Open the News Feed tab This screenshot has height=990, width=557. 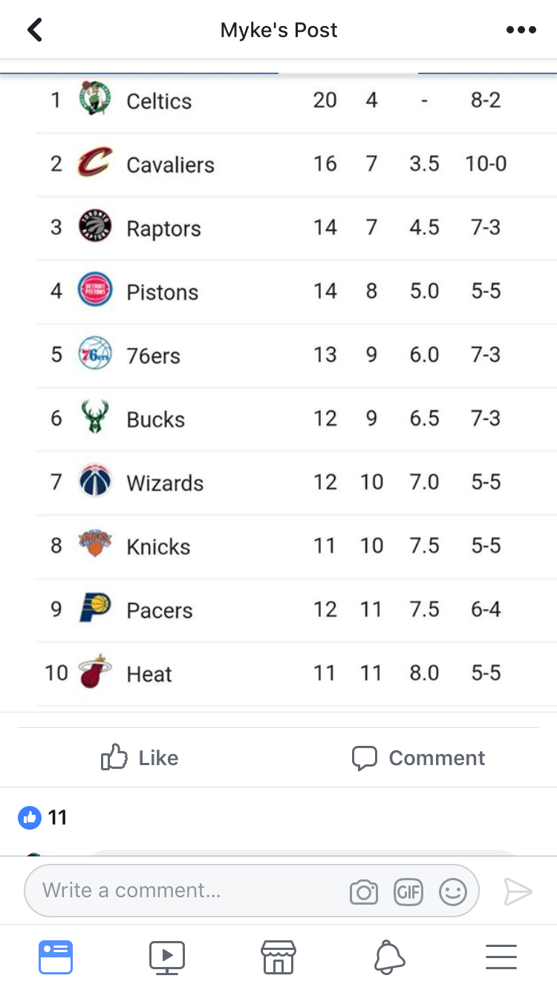tap(56, 957)
